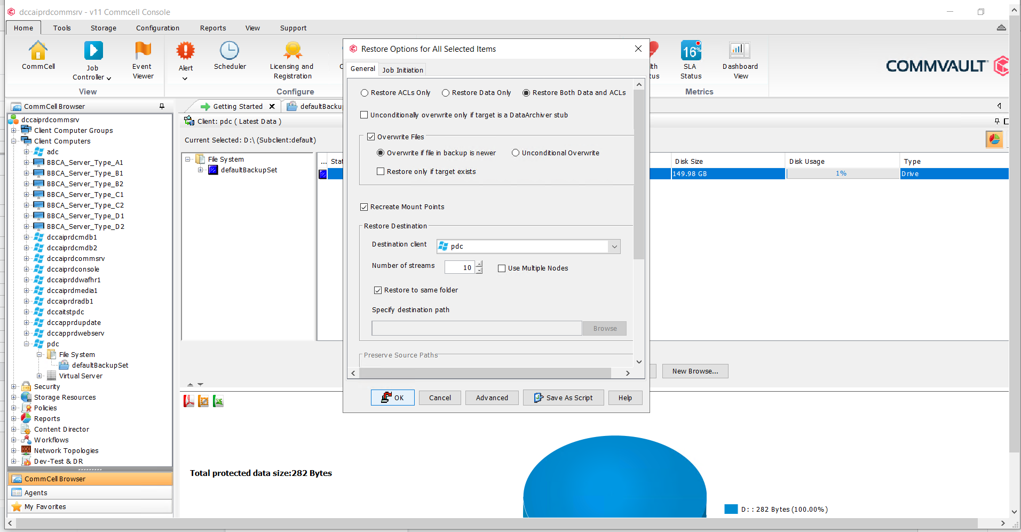Open the Tools ribbon tab
This screenshot has width=1021, height=532.
coord(62,28)
